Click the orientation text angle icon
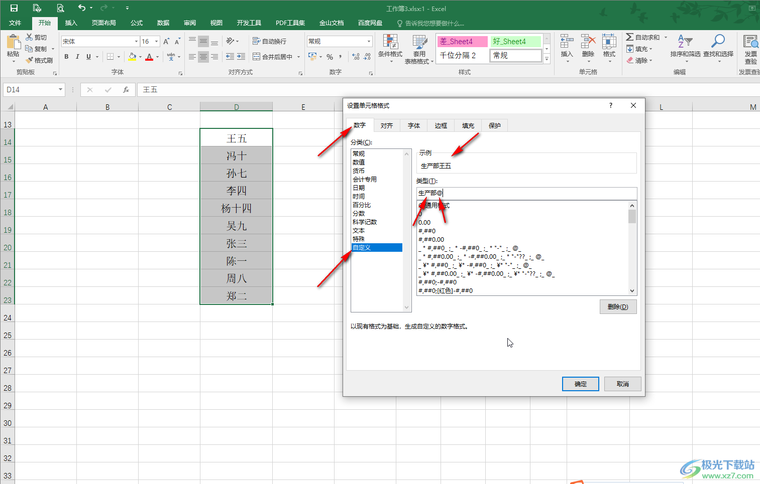Viewport: 760px width, 484px height. point(230,41)
